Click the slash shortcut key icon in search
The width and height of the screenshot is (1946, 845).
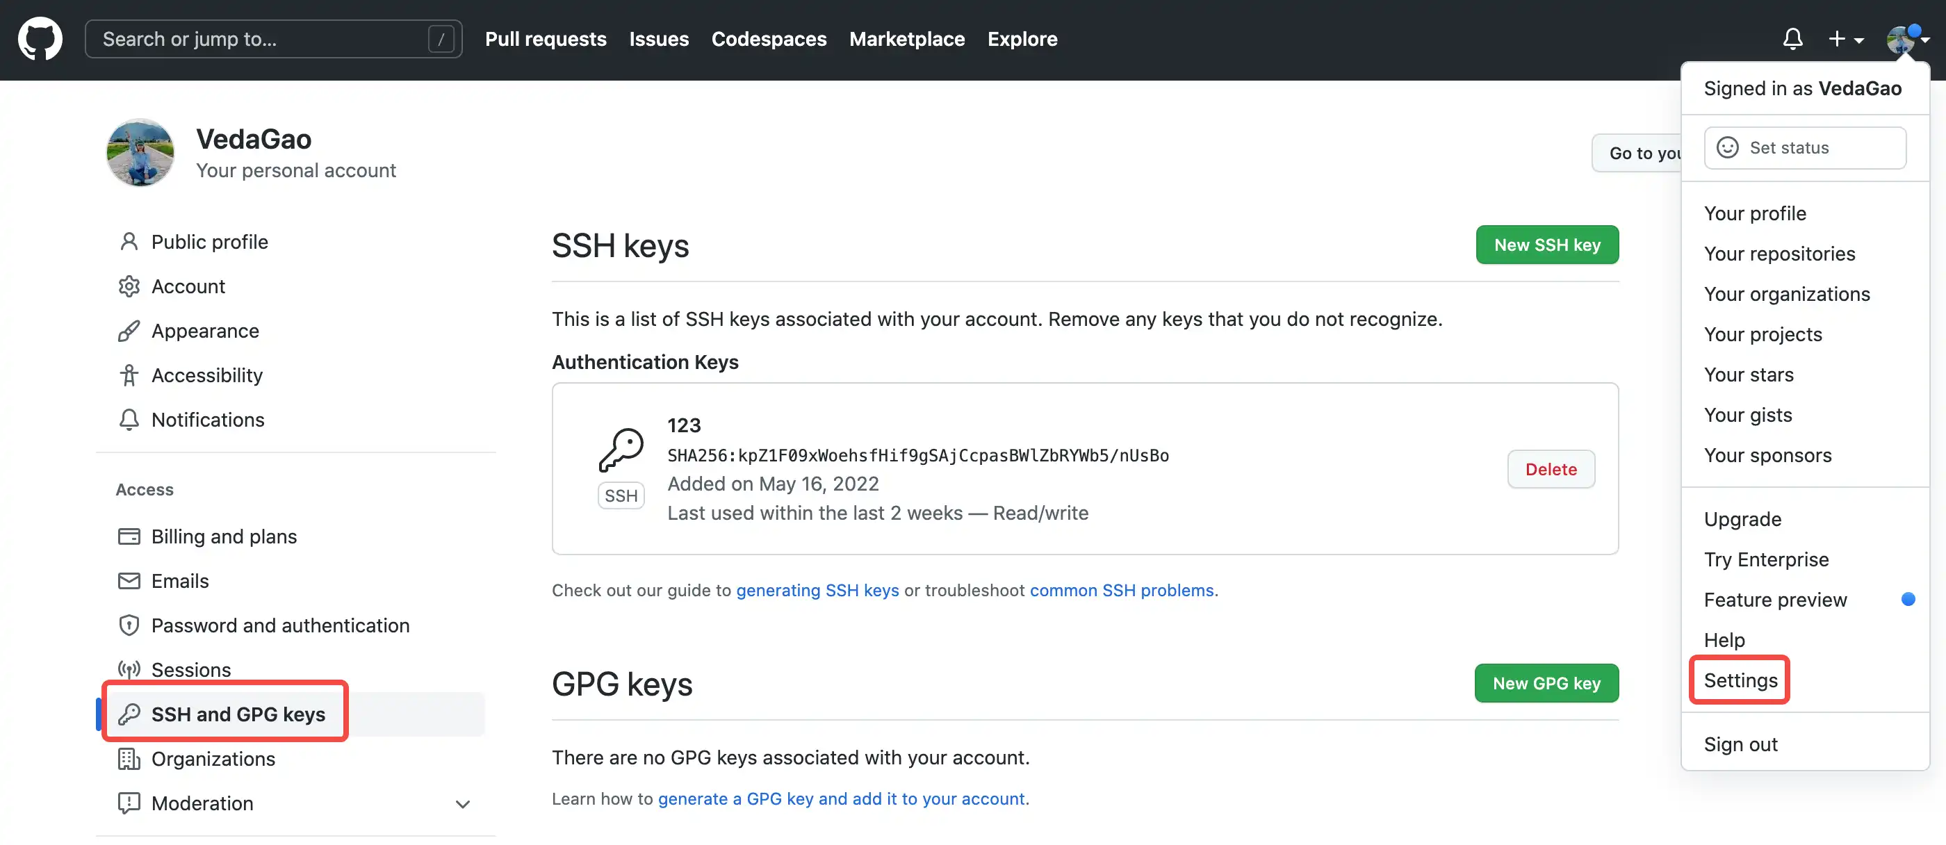[441, 38]
